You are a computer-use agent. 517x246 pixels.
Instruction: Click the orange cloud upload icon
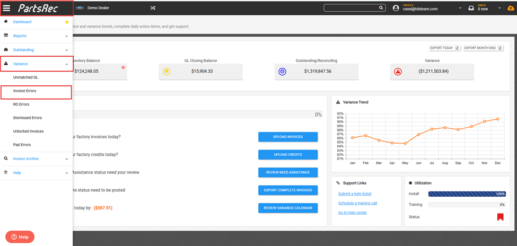tap(511, 8)
